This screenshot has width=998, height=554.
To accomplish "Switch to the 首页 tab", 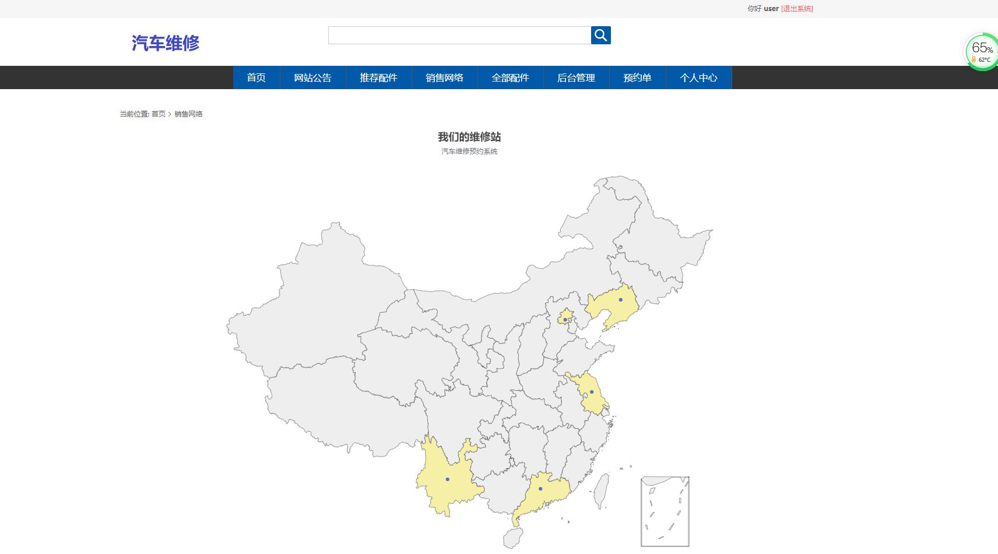I will pos(256,77).
